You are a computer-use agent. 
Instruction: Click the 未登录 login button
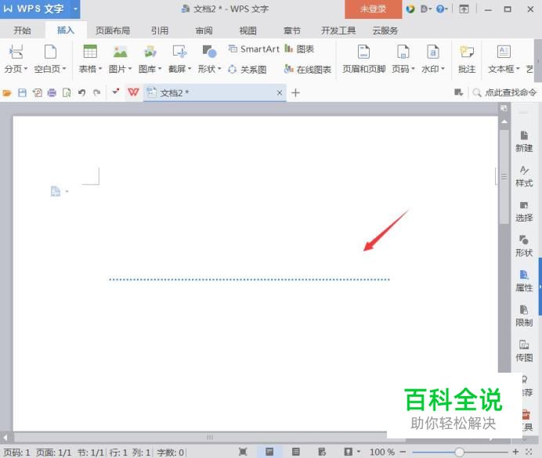click(x=373, y=9)
